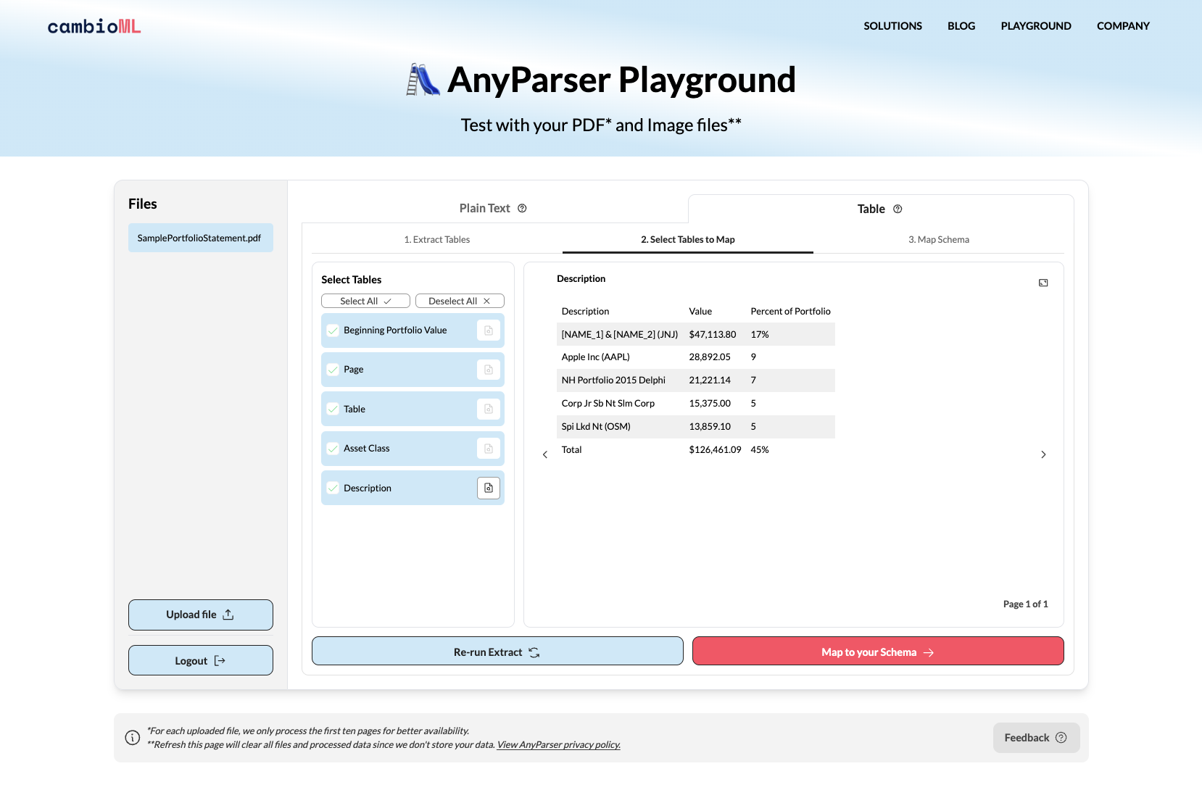
Task: Uncheck the Page table checkbox
Action: [x=333, y=370]
